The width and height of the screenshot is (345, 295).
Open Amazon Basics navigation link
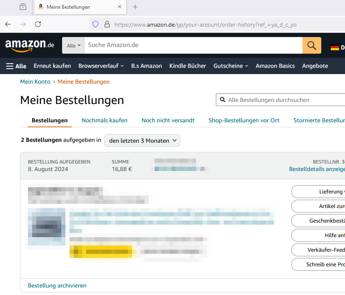275,66
